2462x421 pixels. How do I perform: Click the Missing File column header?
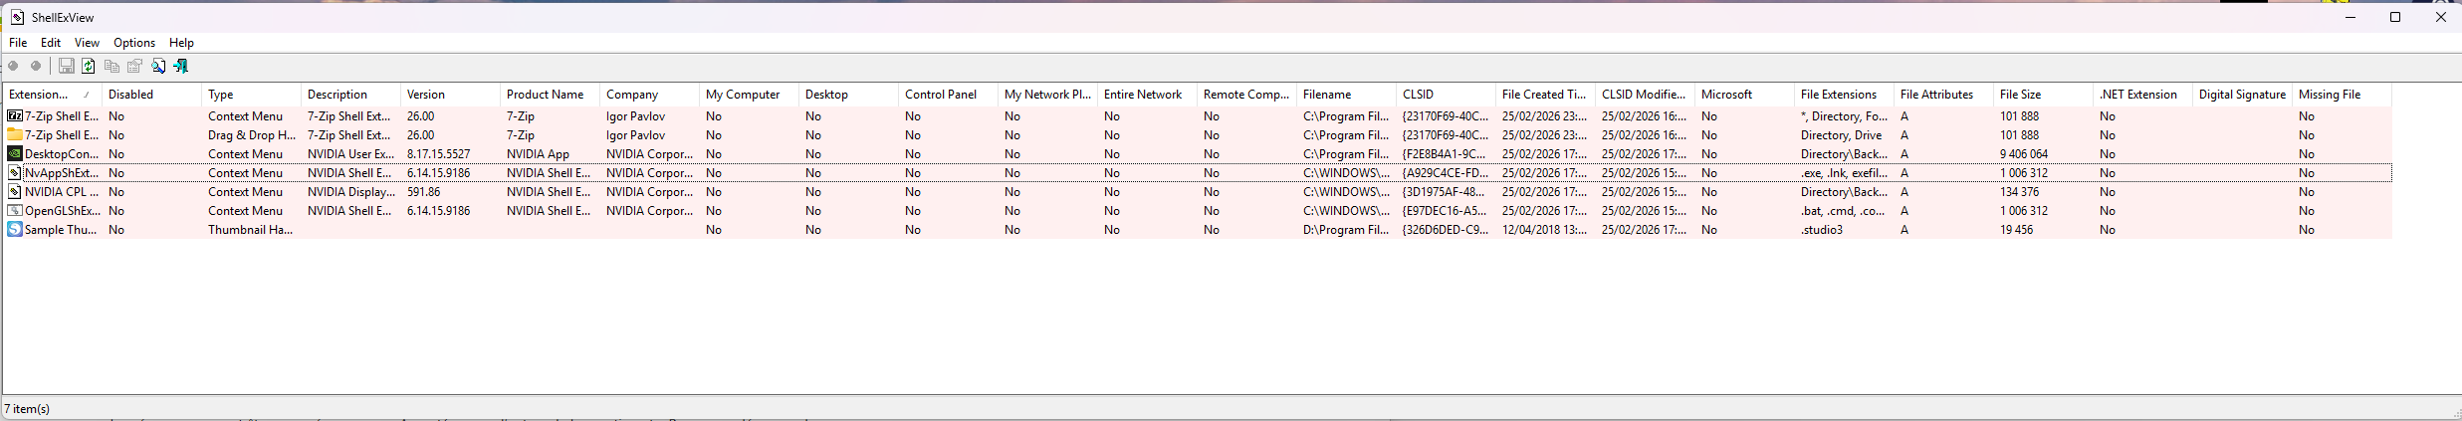(2343, 95)
